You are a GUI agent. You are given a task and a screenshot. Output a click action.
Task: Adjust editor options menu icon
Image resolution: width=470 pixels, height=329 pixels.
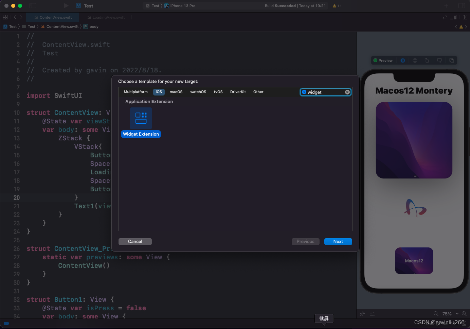pos(453,17)
